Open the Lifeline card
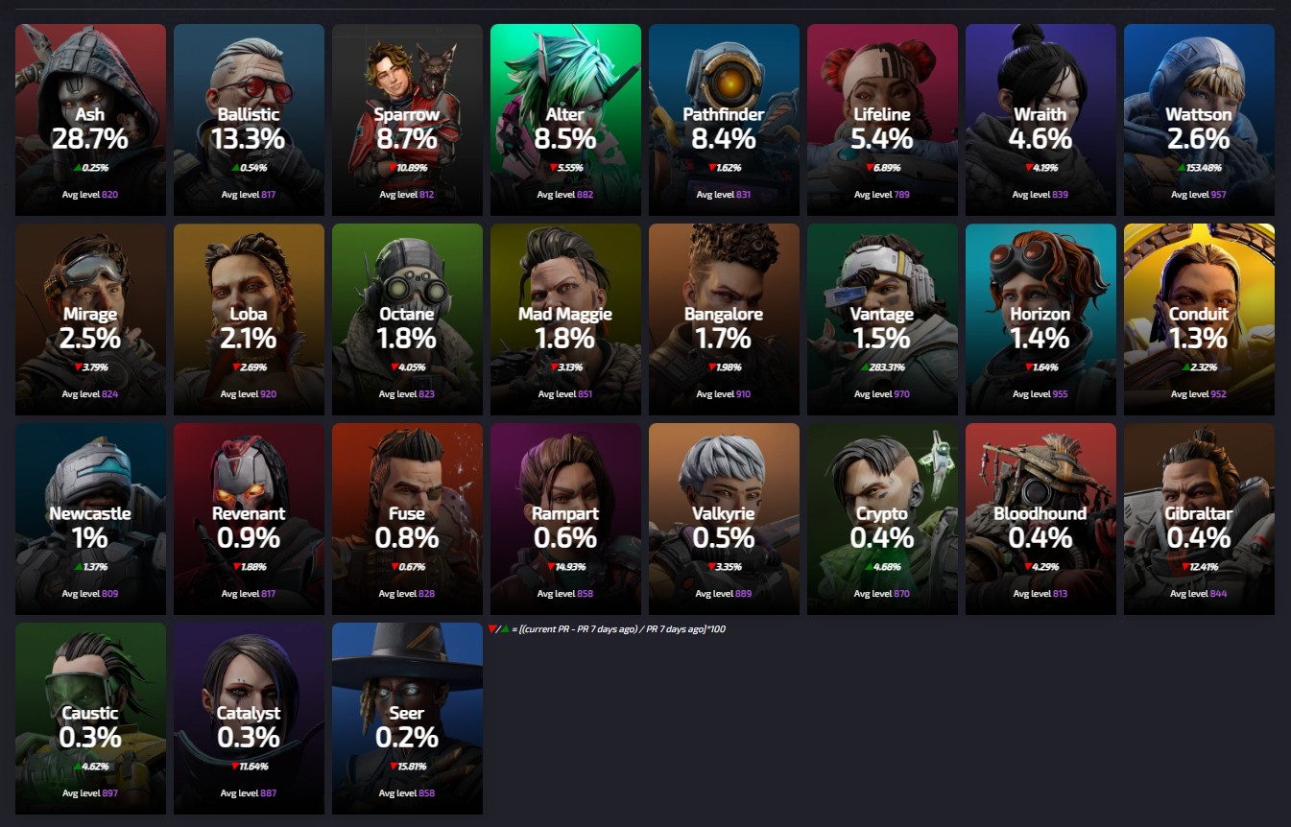The height and width of the screenshot is (827, 1291). [882, 120]
